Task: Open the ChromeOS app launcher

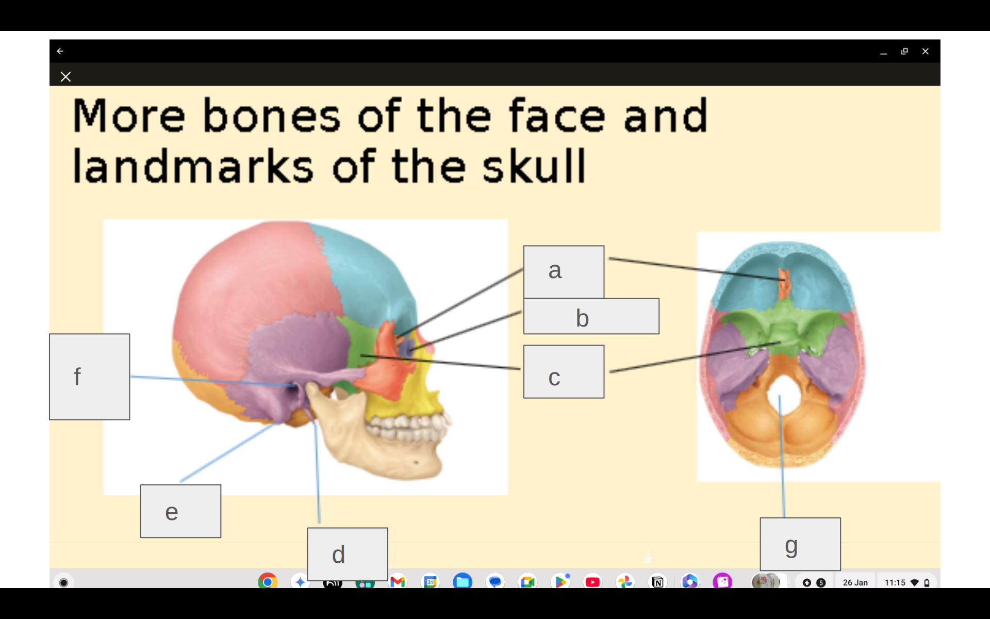Action: [63, 582]
